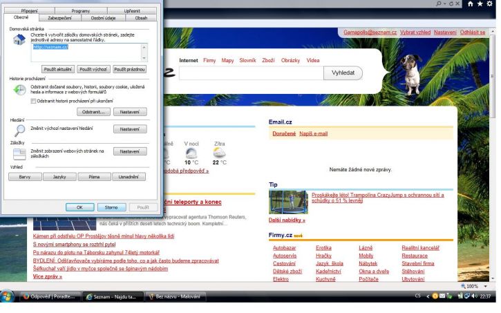The height and width of the screenshot is (313, 501).
Task: Click the tabs icon in Záložky section
Action: 19,154
